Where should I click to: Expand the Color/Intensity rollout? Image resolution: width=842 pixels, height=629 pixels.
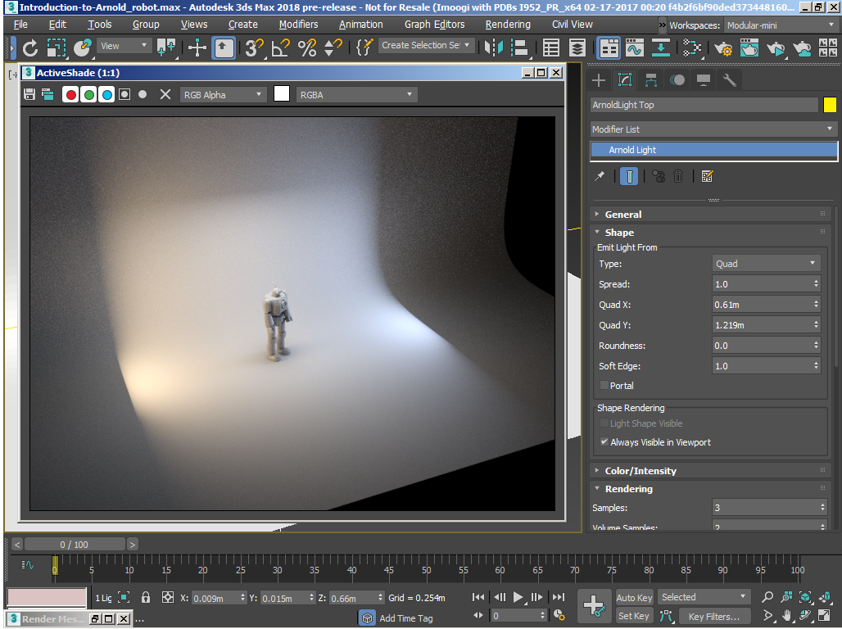coord(641,471)
